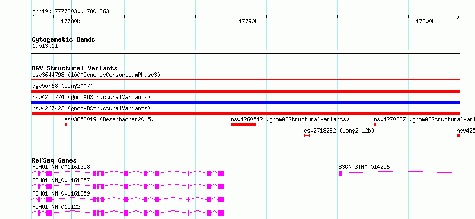475x219 pixels.
Task: Open the nsv4267423 gnomAD variant label
Action: pyautogui.click(x=91, y=108)
